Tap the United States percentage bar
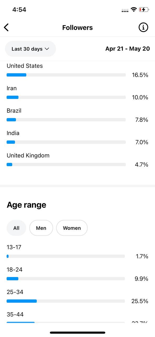 [x=66, y=75]
